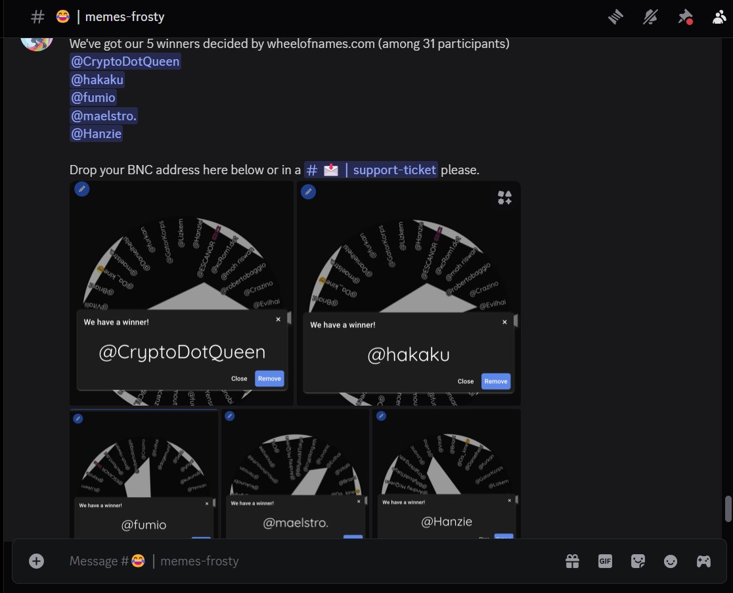Viewport: 733px width, 593px height.
Task: Click the gift Nitro icon
Action: coord(572,561)
